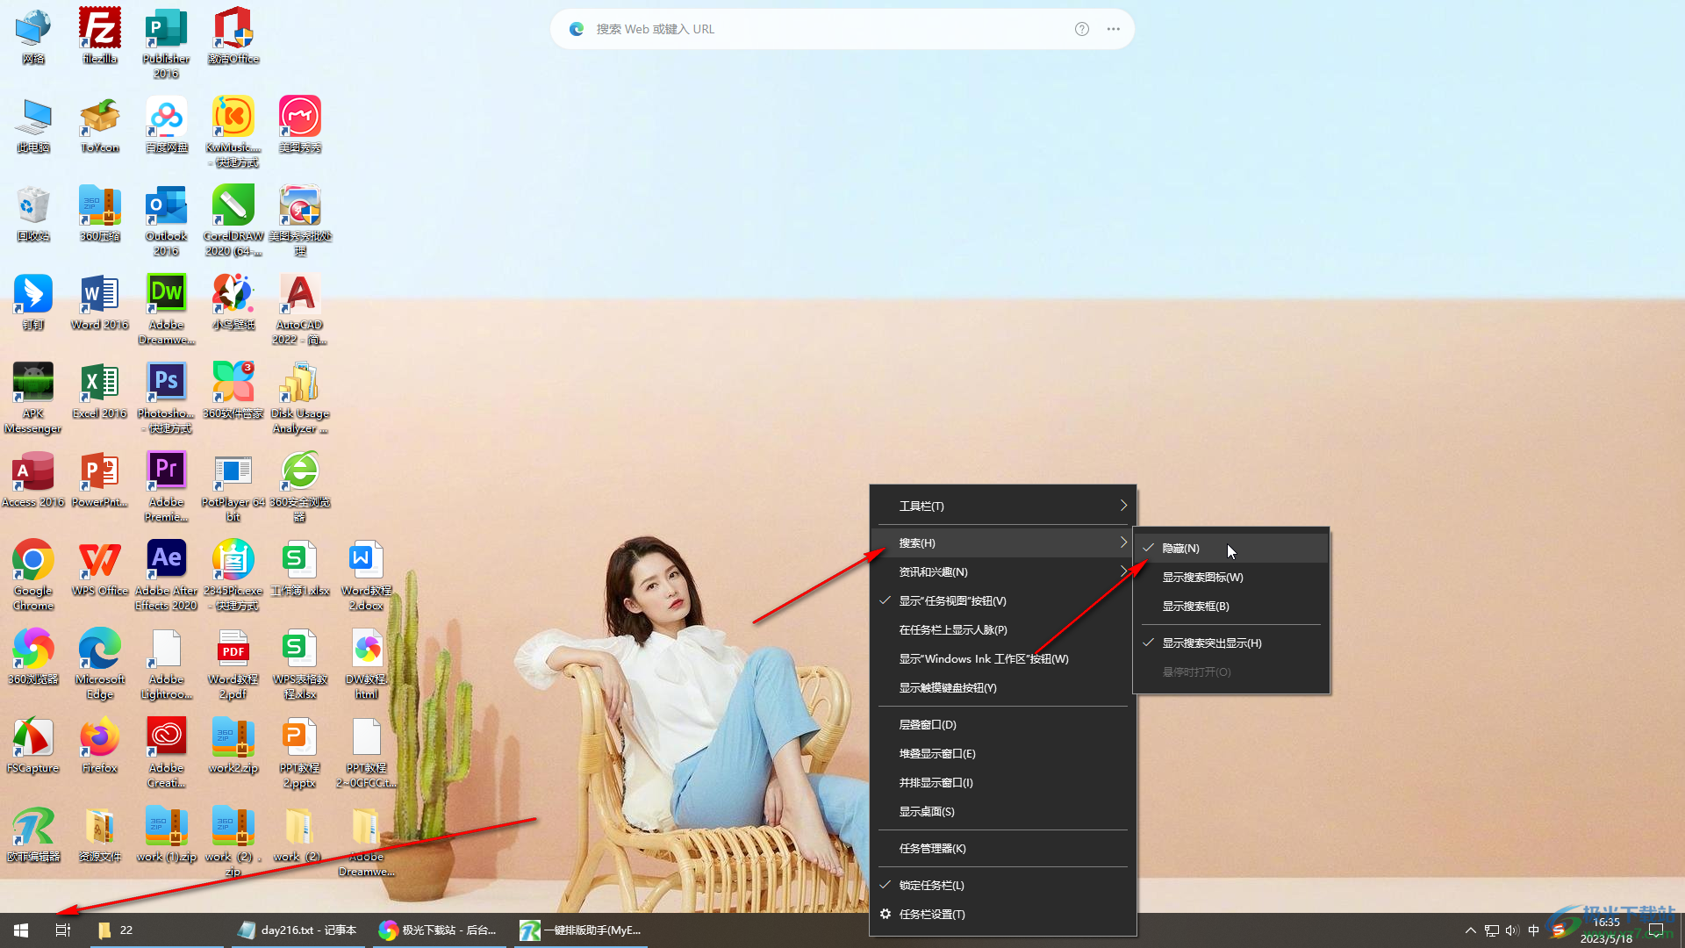Screen dimensions: 1685x948
Task: Select the Photoshop shortcut icon
Action: [166, 398]
